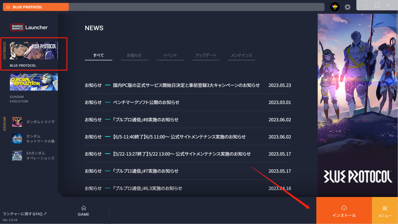Image resolution: width=398 pixels, height=224 pixels.
Task: Switch to the メンテナンス news tab
Action: [241, 55]
